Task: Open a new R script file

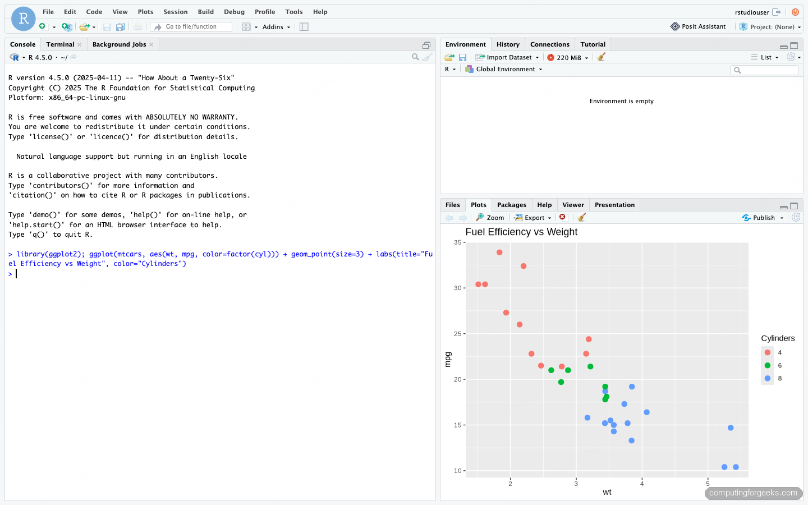Action: 42,26
